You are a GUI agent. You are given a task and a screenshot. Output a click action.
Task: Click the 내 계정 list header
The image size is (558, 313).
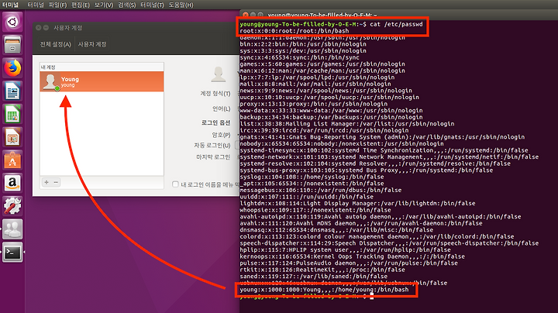(x=48, y=67)
